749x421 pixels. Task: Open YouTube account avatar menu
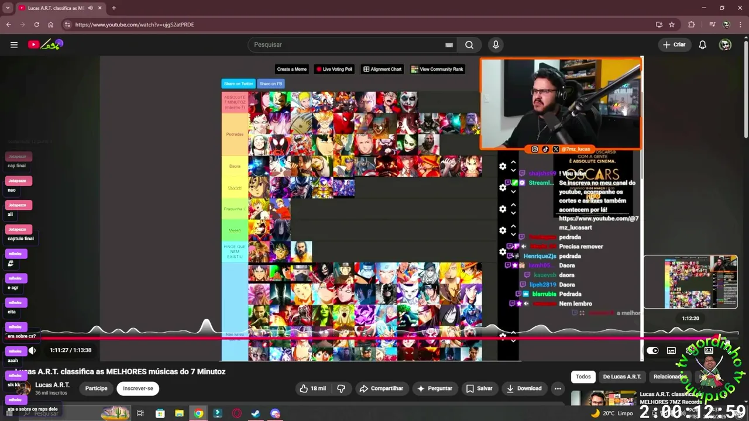tap(725, 44)
